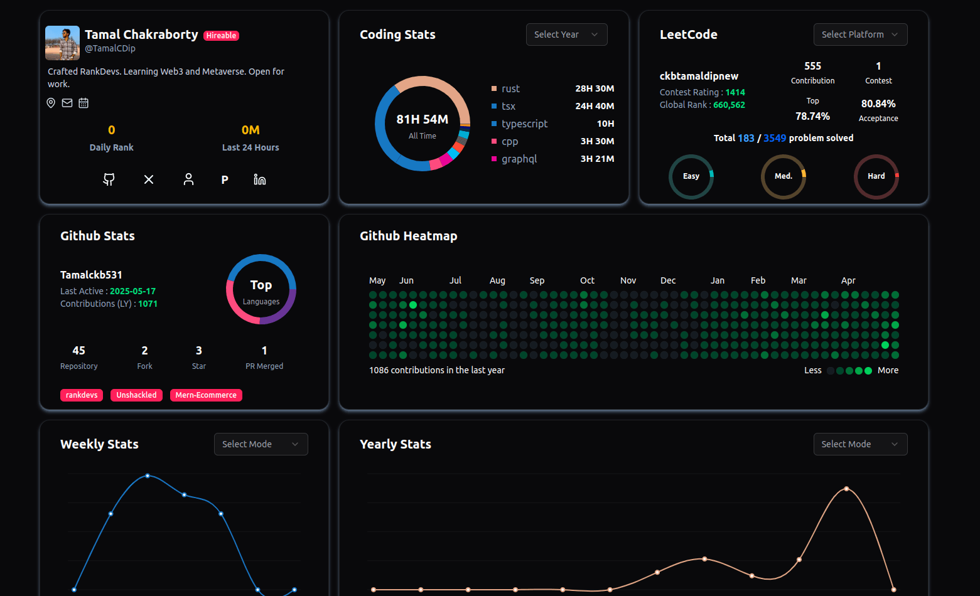Click the Global Rank 660,562 value
The width and height of the screenshot is (980, 596).
[729, 105]
